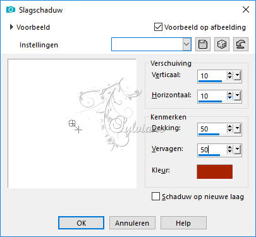
Task: Open the Verticaal slider popup dropdown button
Action: pyautogui.click(x=237, y=76)
